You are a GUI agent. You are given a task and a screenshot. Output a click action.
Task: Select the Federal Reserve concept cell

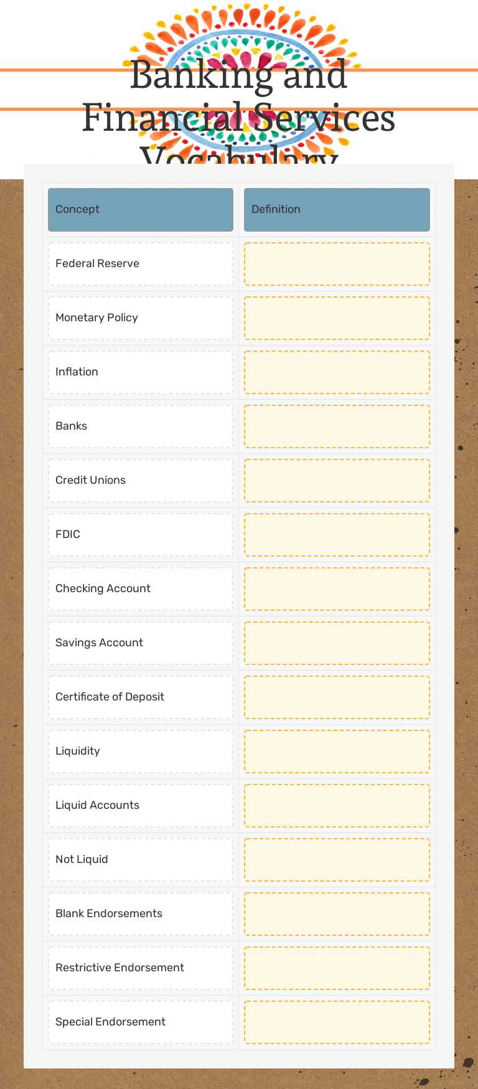coord(141,264)
